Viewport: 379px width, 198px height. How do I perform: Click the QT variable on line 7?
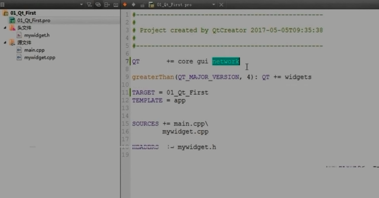tap(136, 61)
